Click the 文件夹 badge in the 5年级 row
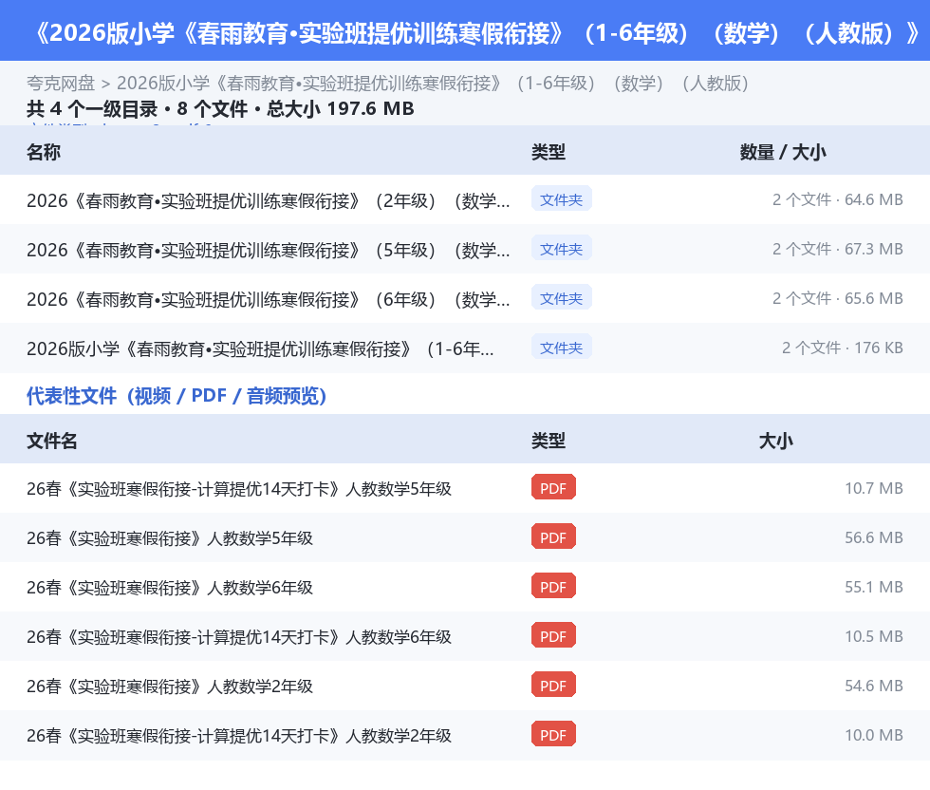 coord(561,249)
